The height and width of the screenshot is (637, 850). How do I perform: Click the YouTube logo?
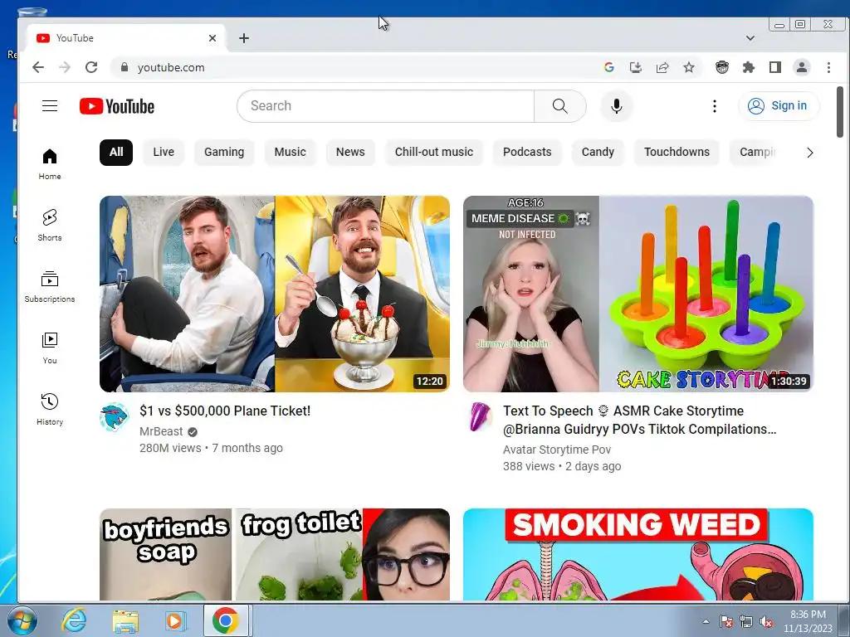coord(116,106)
